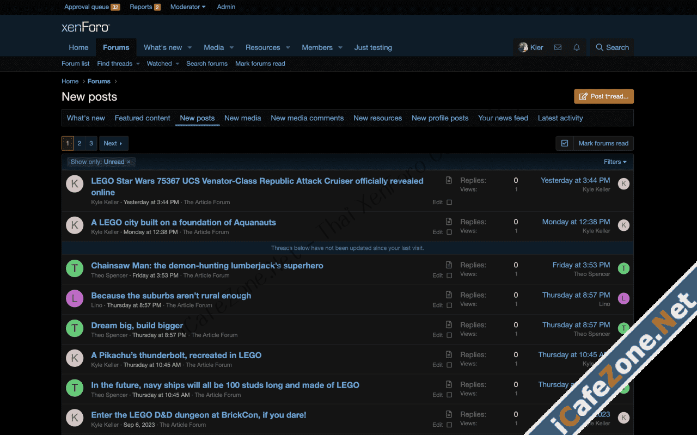Click last-poster avatar on Chainsaw Man row
Image resolution: width=697 pixels, height=435 pixels.
click(x=623, y=268)
